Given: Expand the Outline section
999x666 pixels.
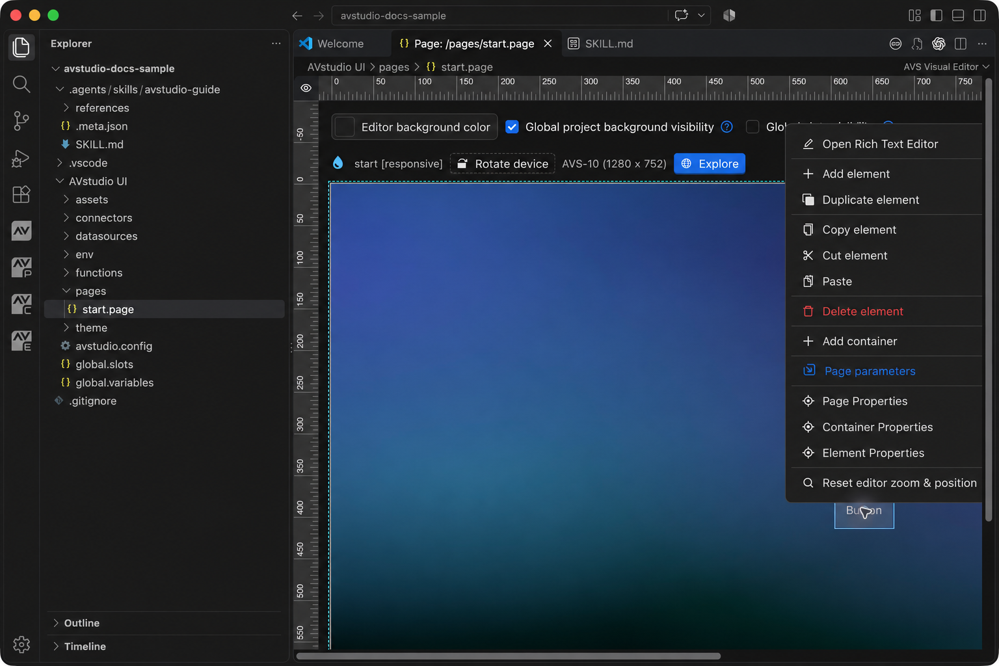Looking at the screenshot, I should (x=164, y=623).
